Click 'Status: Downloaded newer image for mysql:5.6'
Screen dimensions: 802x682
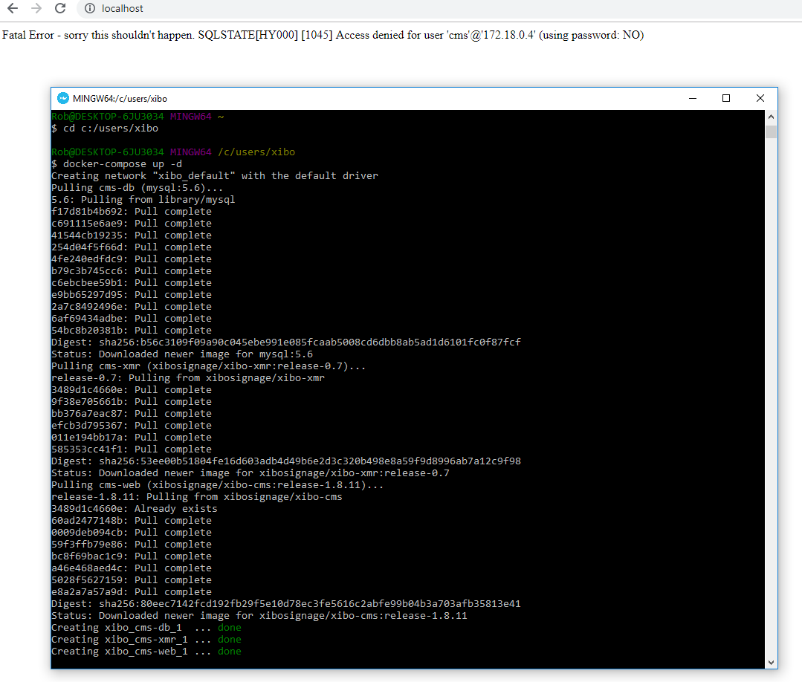click(182, 354)
